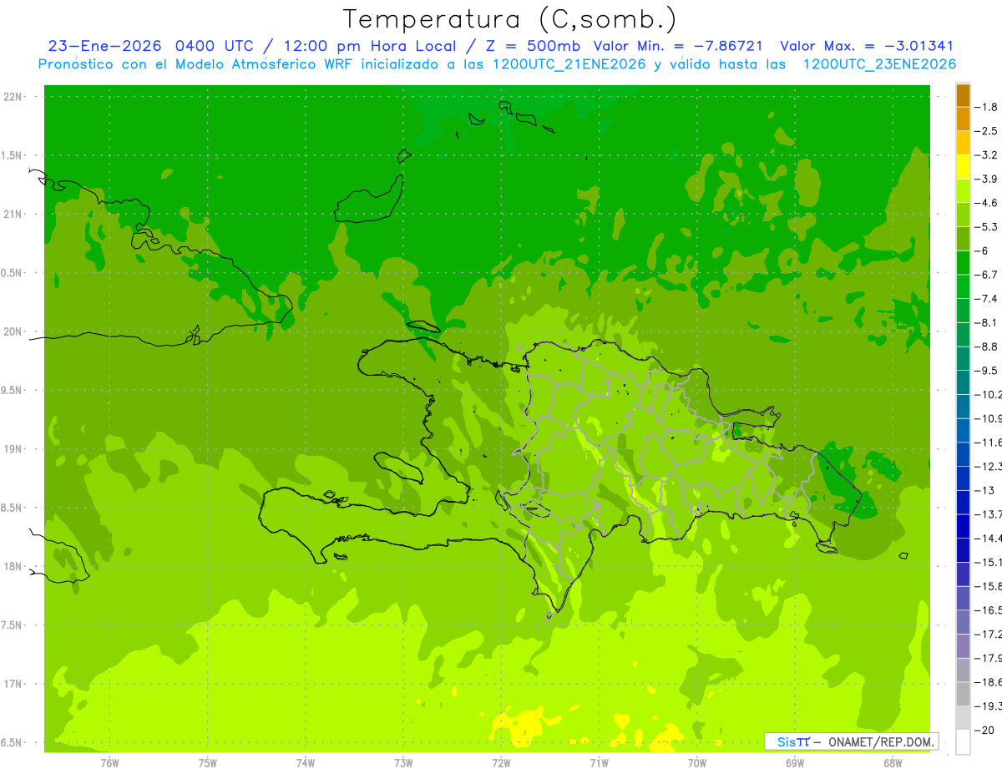Click the '17N' latitude label
Screen dimensions: 1002x774
point(14,684)
